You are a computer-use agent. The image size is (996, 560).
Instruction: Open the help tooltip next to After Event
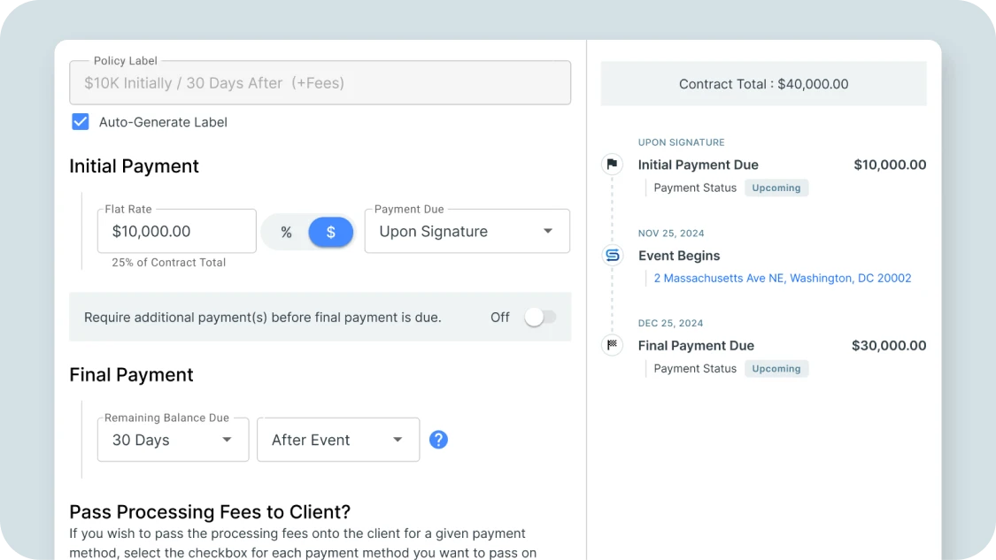(x=438, y=439)
